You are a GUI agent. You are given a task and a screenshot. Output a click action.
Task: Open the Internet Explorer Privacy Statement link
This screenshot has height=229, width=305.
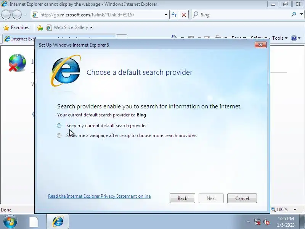(100, 196)
